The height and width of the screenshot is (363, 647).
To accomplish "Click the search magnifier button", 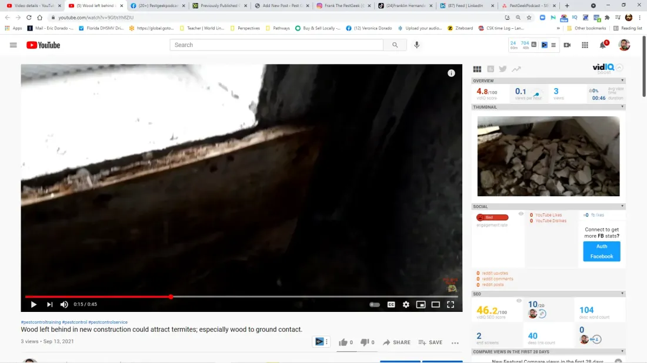I will (x=395, y=45).
